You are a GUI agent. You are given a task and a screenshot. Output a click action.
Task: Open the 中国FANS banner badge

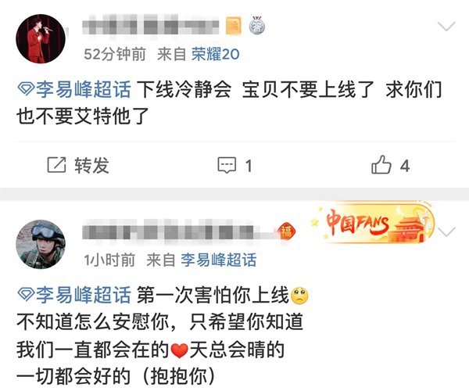pos(372,224)
